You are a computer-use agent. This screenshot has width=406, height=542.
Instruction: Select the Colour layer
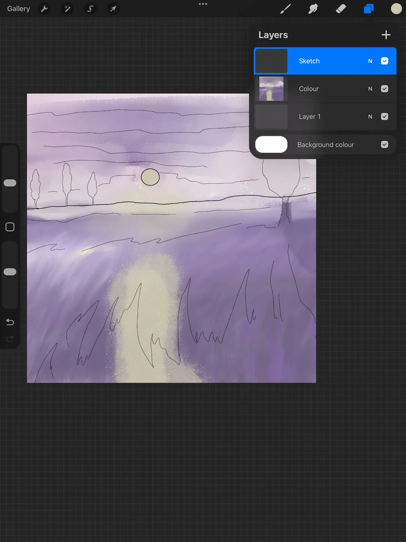pos(325,89)
